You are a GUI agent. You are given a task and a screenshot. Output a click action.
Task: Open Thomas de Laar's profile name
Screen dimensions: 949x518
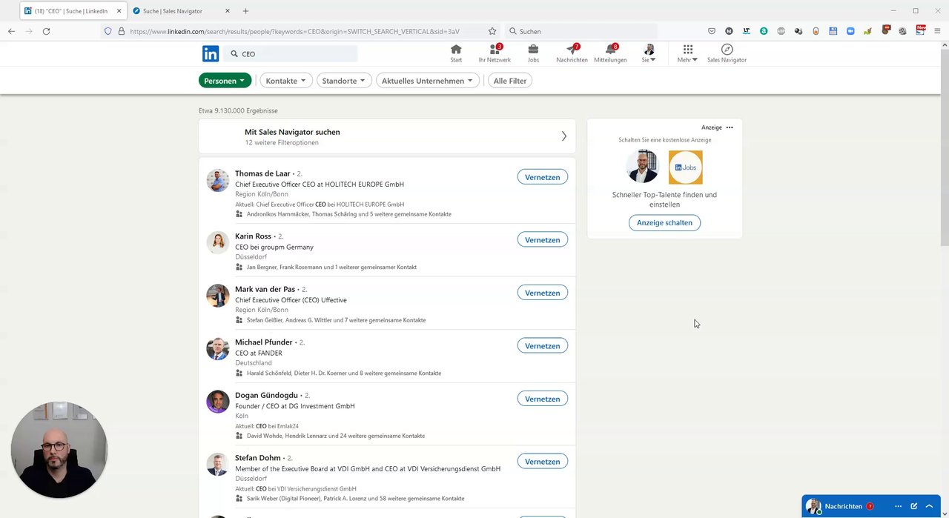262,173
